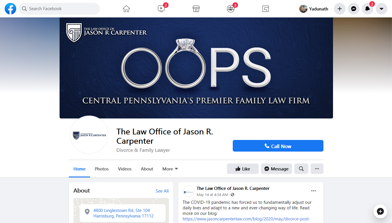This screenshot has width=392, height=223.
Task: Click See All in About card
Action: [x=162, y=191]
